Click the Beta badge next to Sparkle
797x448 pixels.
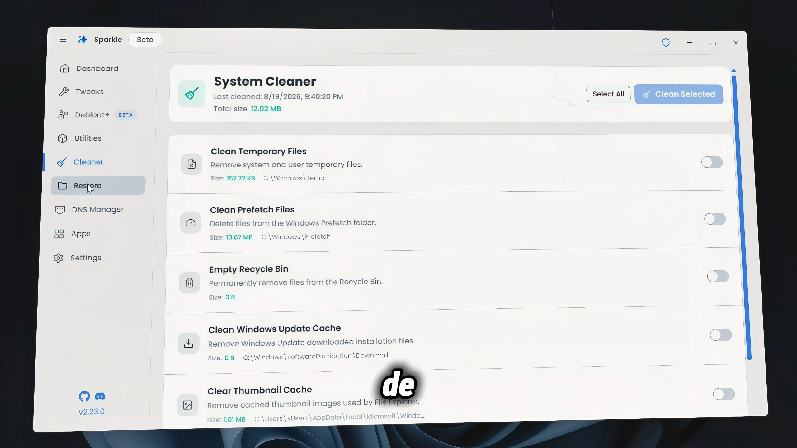click(145, 40)
